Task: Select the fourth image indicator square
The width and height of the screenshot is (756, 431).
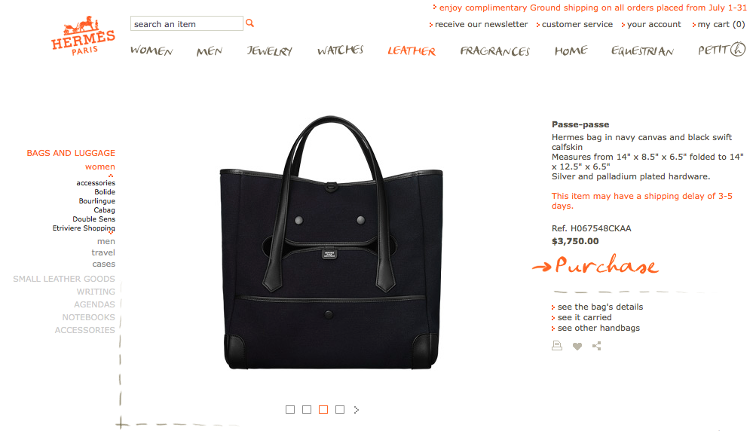Action: click(x=340, y=409)
